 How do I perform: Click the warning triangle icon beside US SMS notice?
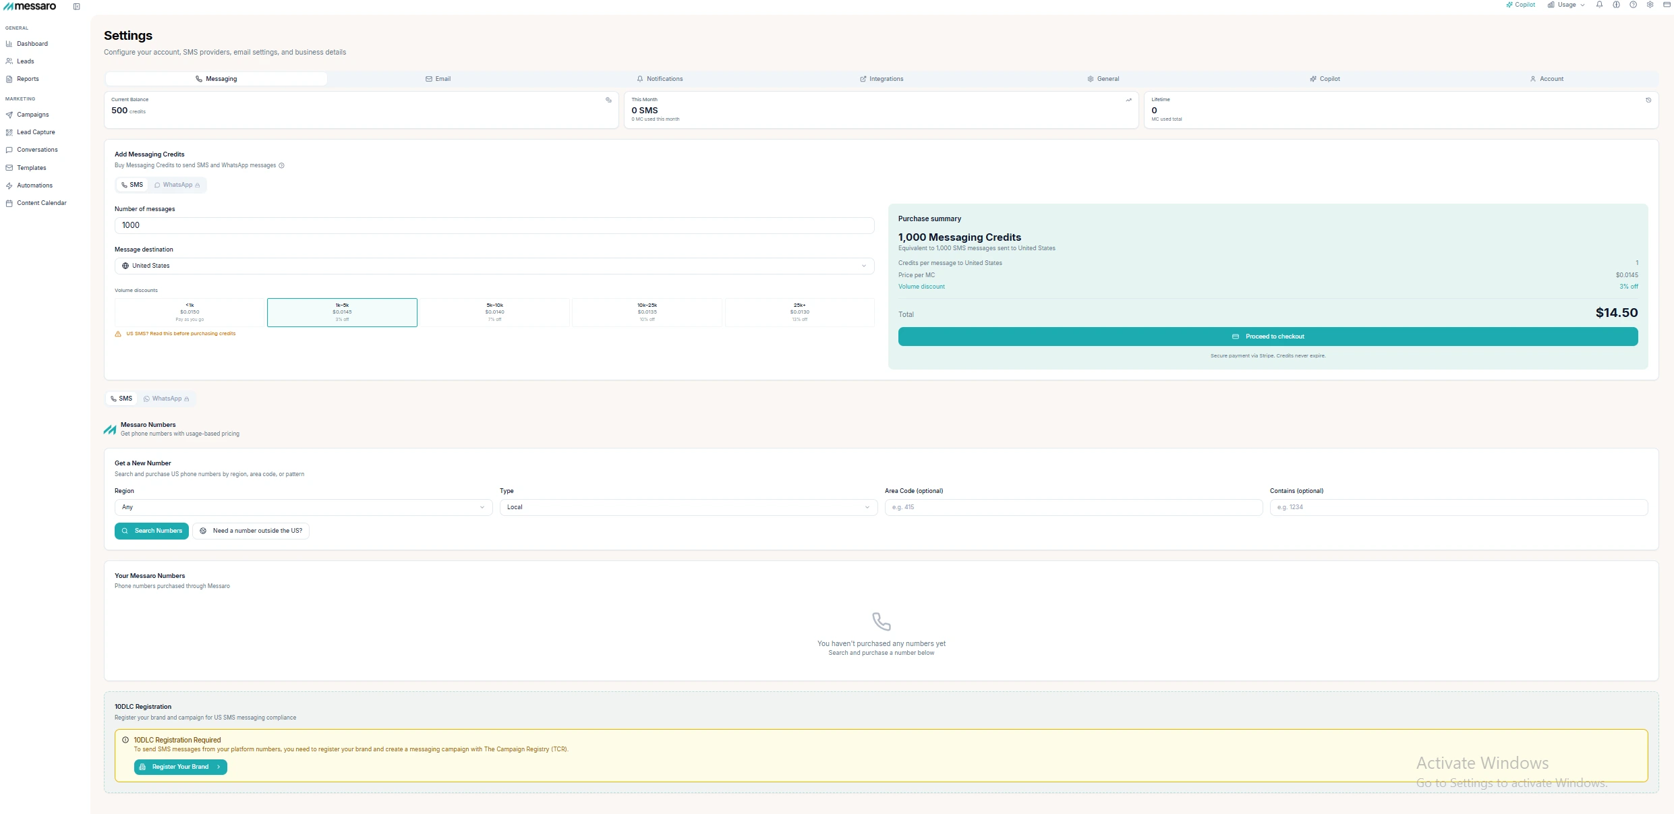(x=118, y=334)
